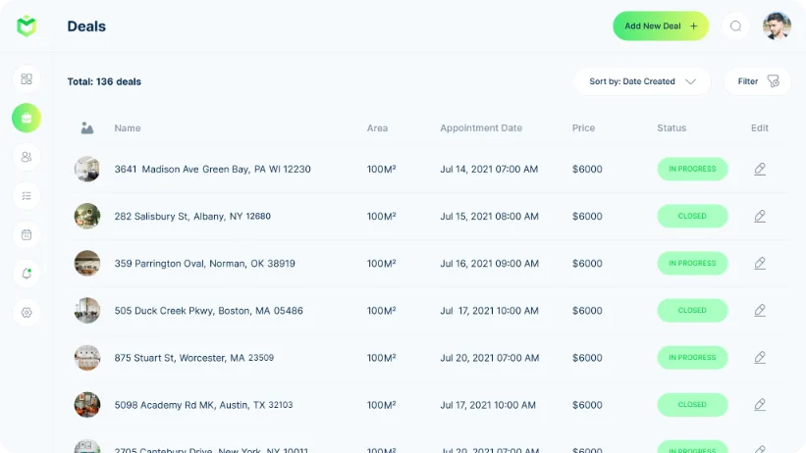This screenshot has height=453, width=806.
Task: Edit the 875 Stuart St deal
Action: click(760, 358)
